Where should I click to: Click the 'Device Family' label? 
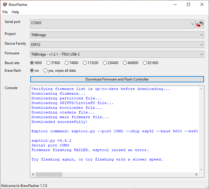(16, 44)
